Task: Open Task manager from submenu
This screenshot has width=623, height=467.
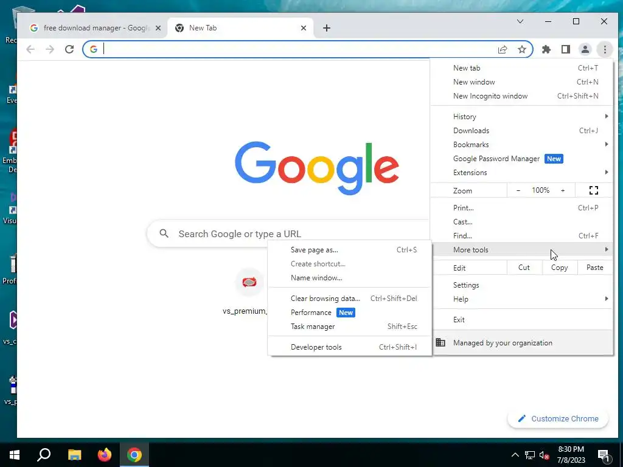Action: tap(350, 327)
